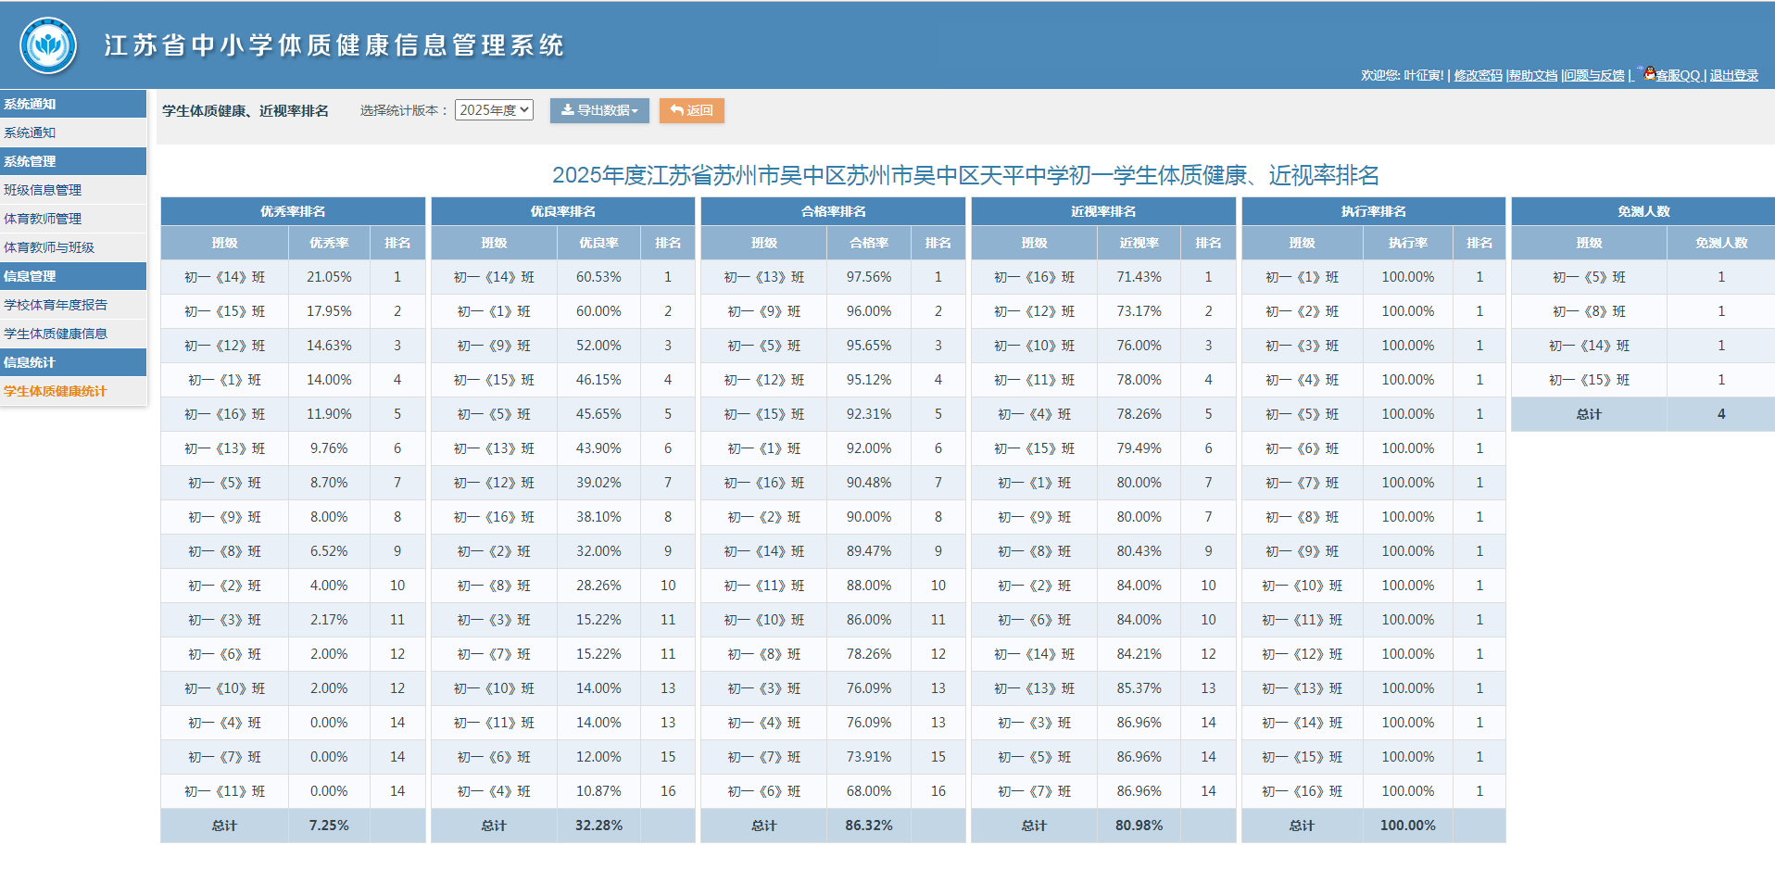1775x870 pixels.
Task: Select 学生体质健康信息 sidebar item
Action: tap(56, 334)
